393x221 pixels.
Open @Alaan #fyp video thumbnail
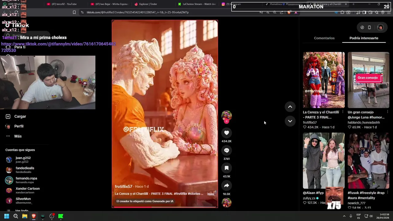[x=324, y=161]
